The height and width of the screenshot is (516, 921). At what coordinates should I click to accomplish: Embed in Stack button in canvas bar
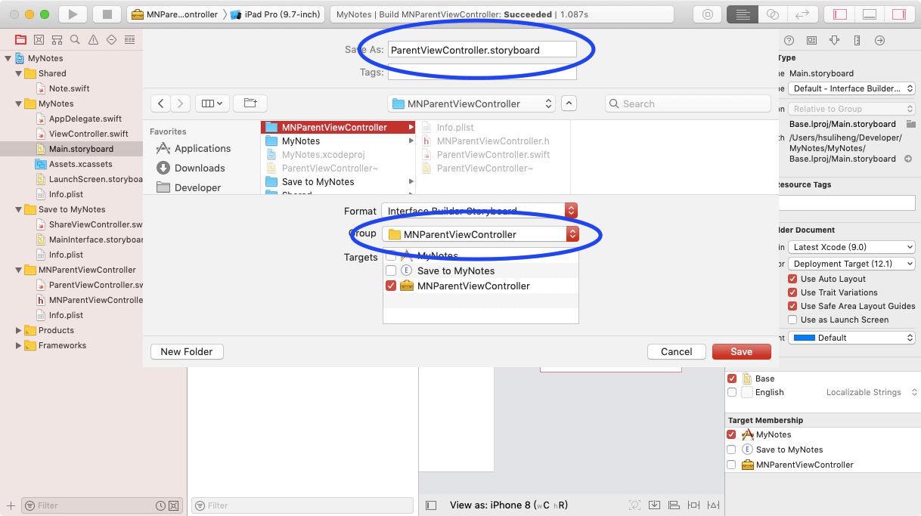pyautogui.click(x=653, y=505)
